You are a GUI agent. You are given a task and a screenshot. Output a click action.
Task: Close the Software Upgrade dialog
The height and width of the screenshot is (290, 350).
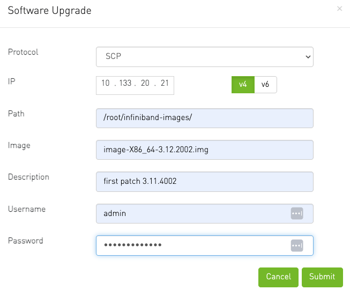339,9
